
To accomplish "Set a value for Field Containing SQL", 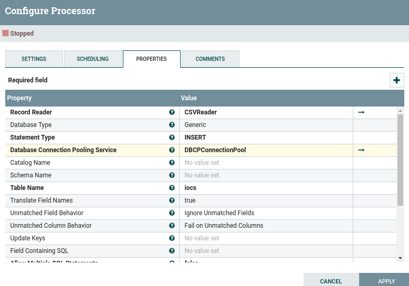I will pyautogui.click(x=266, y=251).
